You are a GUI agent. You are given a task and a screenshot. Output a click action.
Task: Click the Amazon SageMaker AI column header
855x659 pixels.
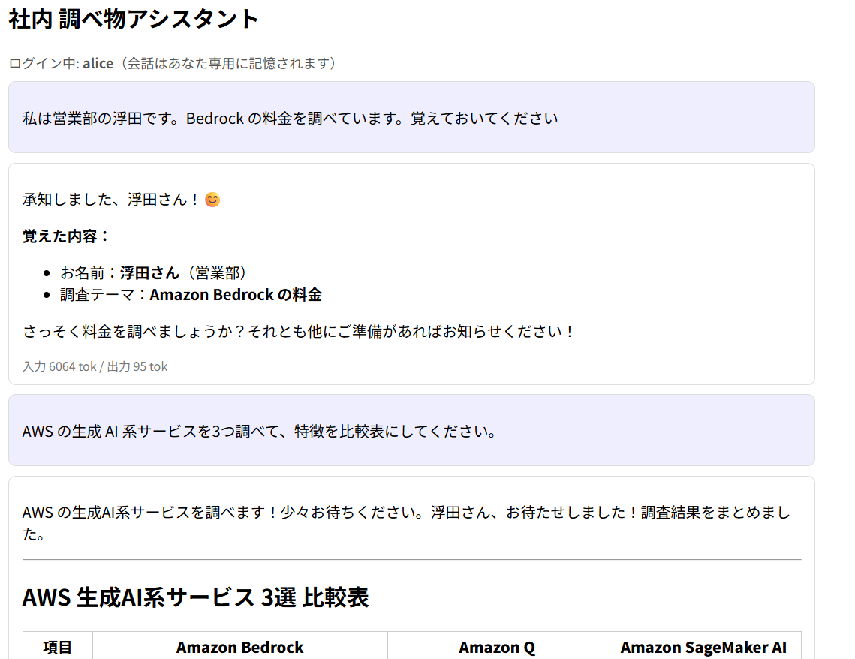[x=703, y=647]
